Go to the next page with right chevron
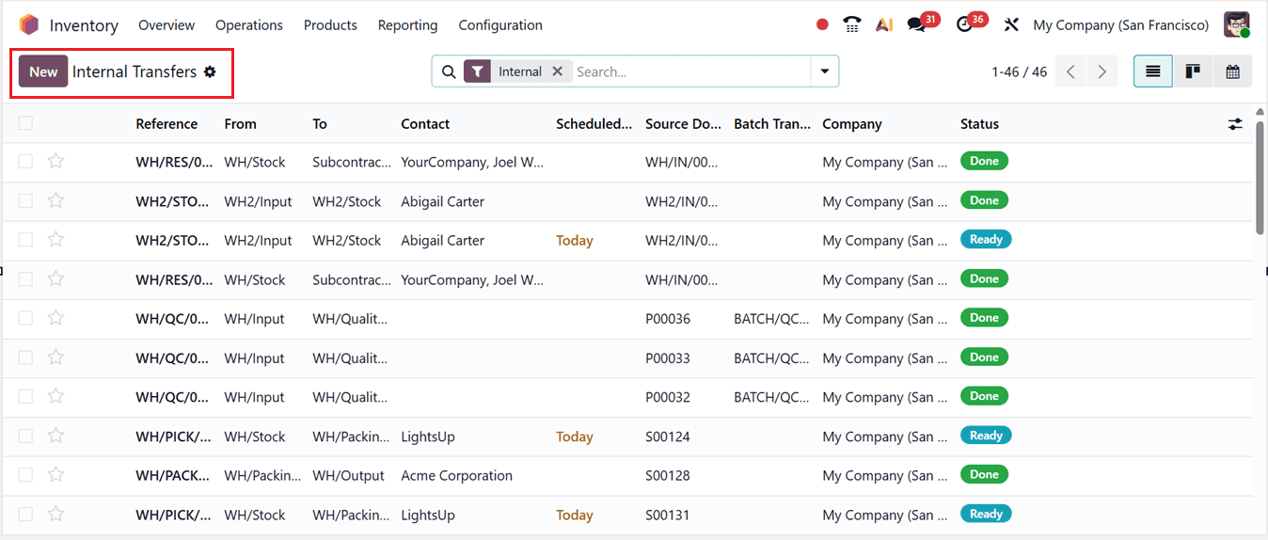Viewport: 1268px width, 540px height. point(1102,71)
